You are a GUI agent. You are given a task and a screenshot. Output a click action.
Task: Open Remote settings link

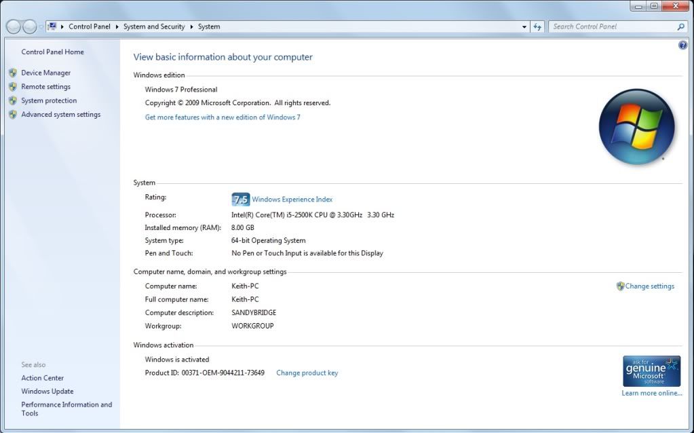pos(46,87)
